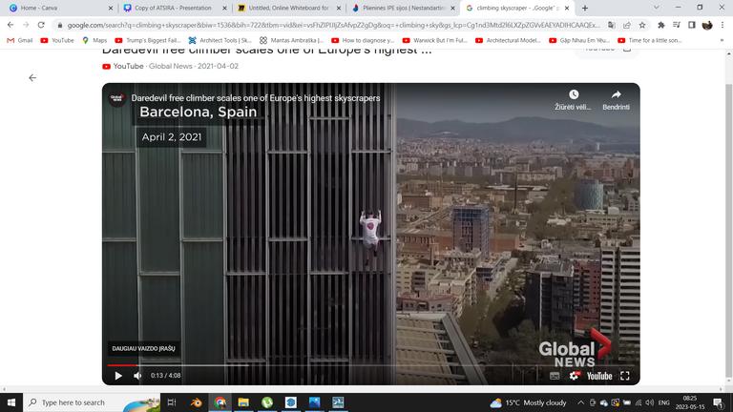733x412 pixels.
Task: Open the system volume speaker icon
Action: click(649, 402)
